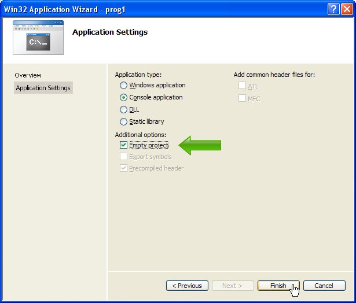Viewport: 356px width, 303px height.
Task: Switch to Application Settings in sidebar
Action: click(x=43, y=88)
